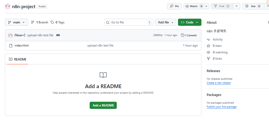Open the Activity link in About
Viewport: 269px width, 127px height.
[x=218, y=39]
